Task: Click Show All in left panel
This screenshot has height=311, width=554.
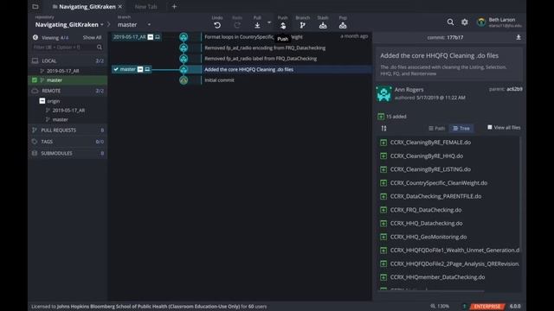Action: 92,37
